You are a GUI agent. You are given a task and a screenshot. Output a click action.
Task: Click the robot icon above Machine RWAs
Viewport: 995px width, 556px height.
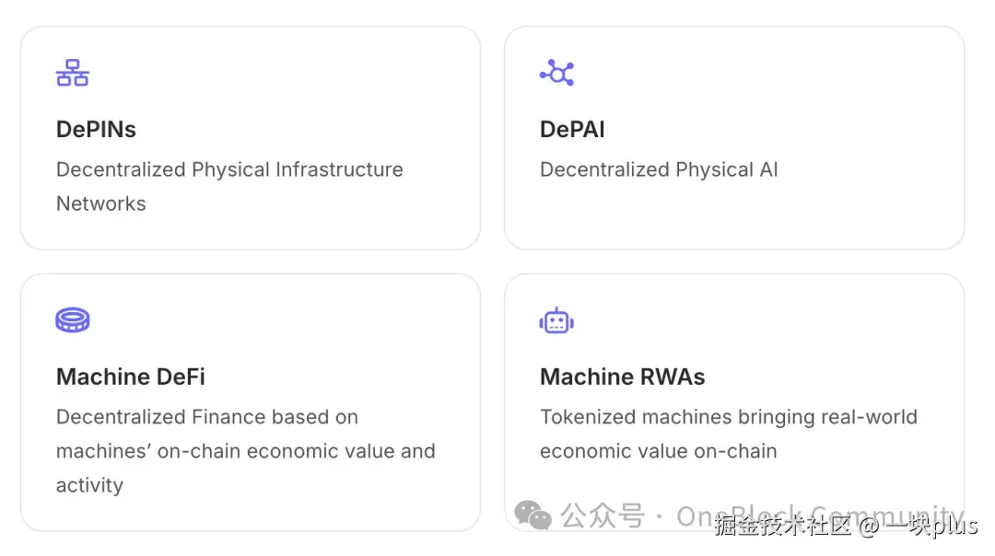(x=556, y=320)
